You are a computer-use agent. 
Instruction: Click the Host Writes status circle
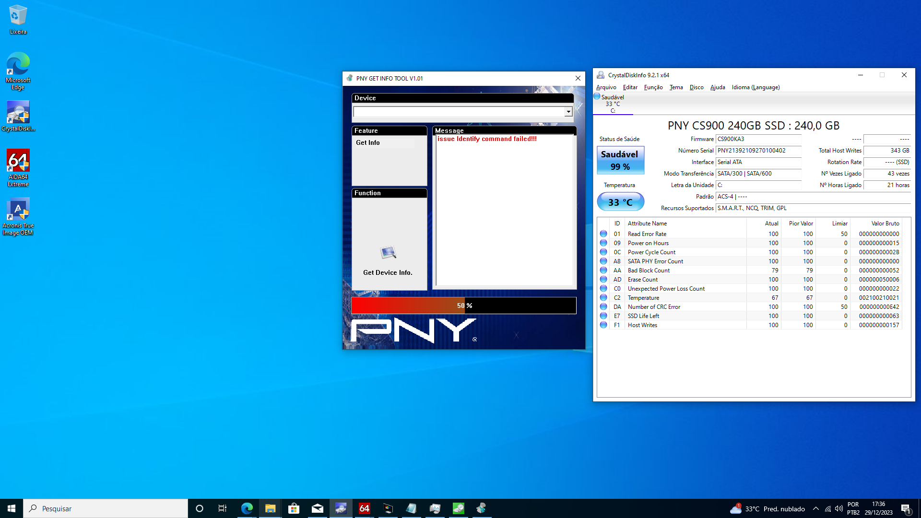(603, 325)
